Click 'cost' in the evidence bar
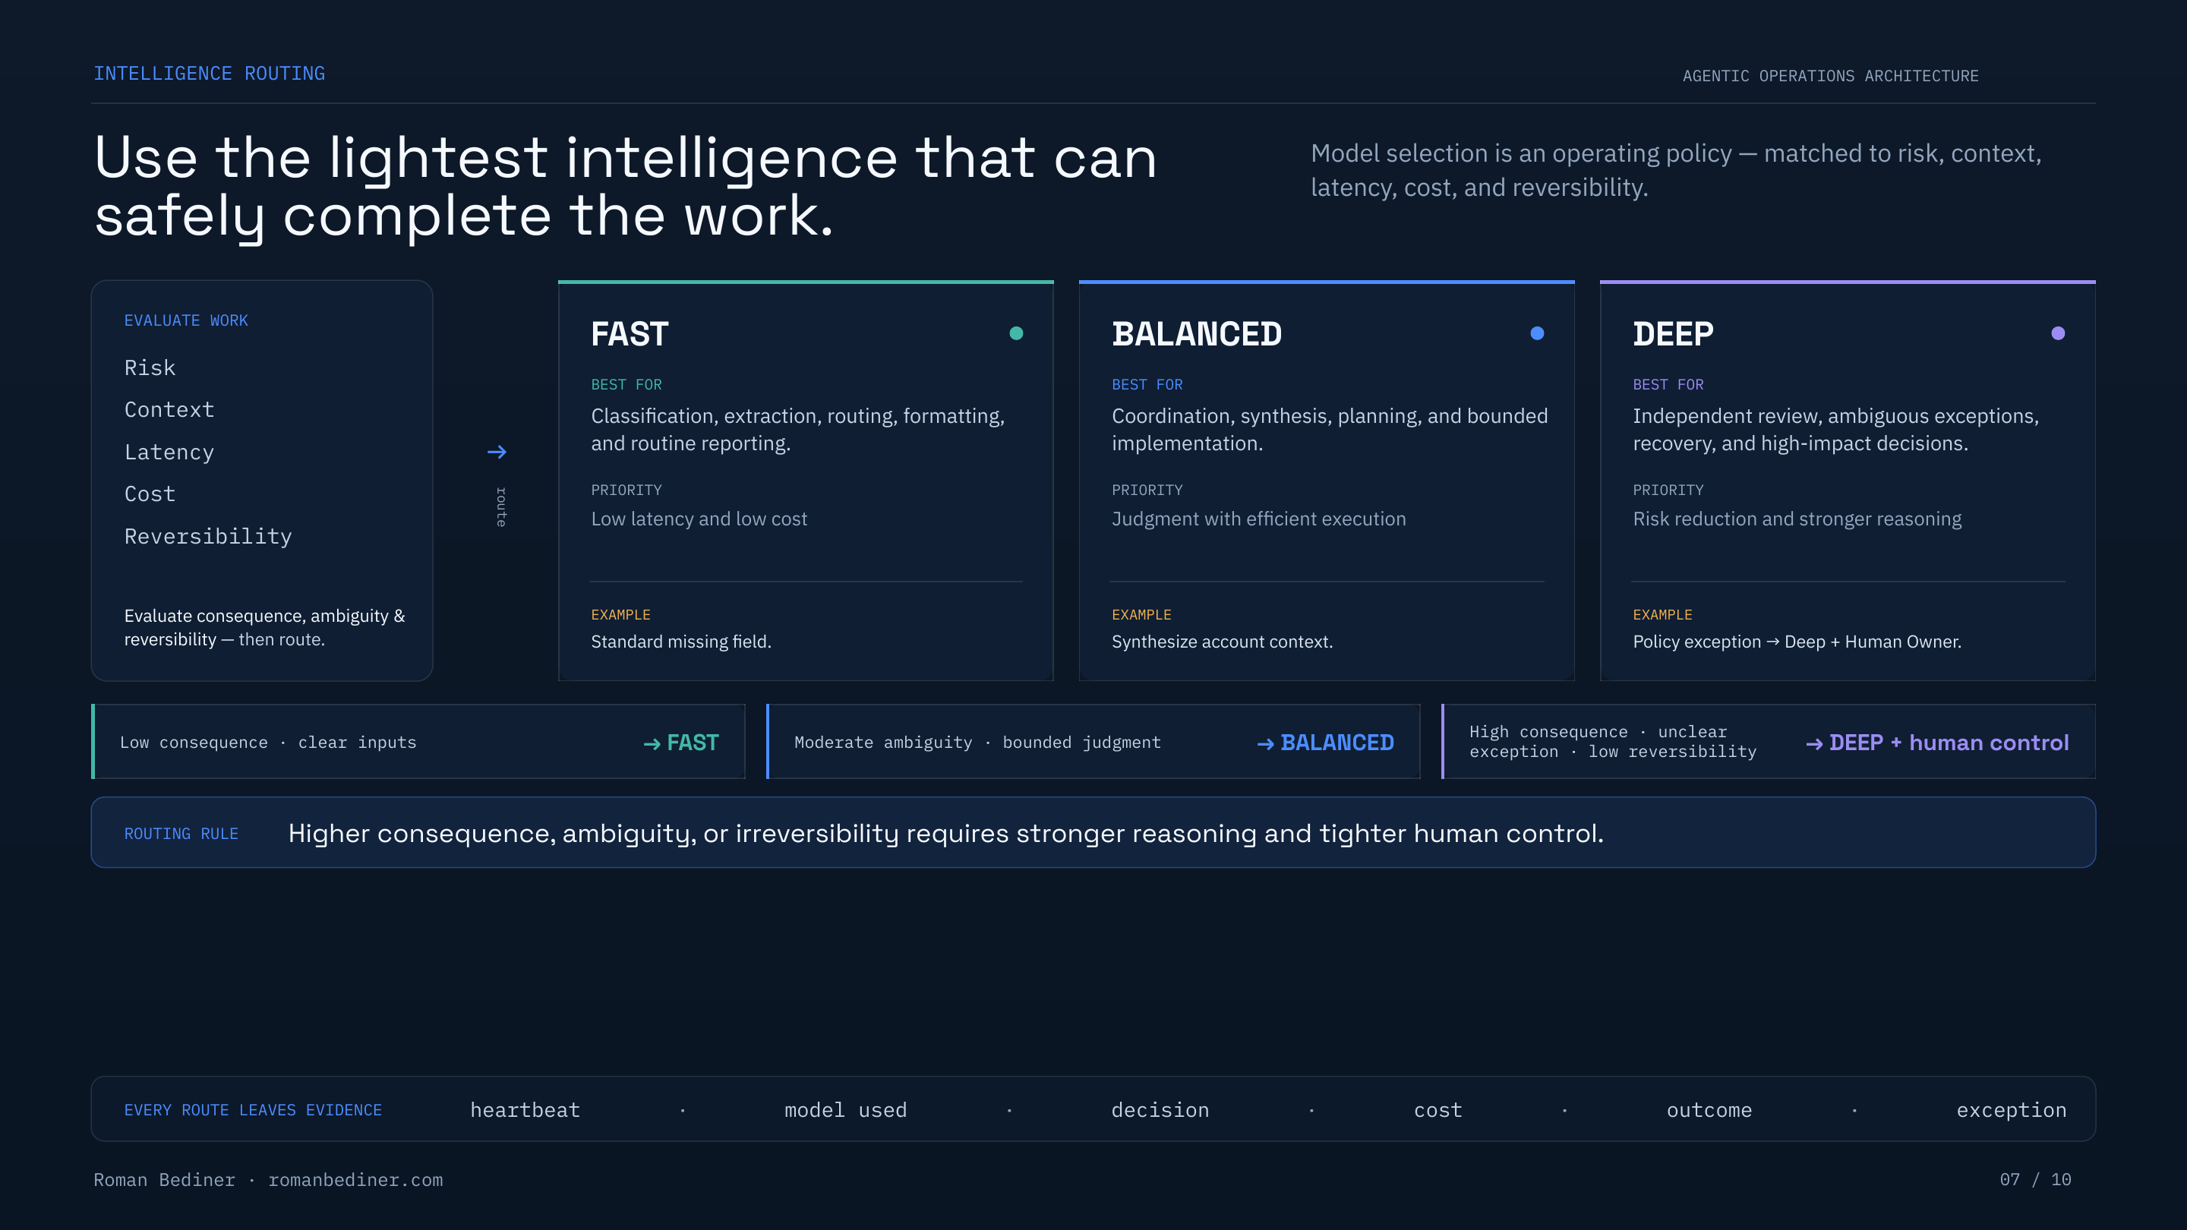Screen dimensions: 2187x1230 point(1437,1110)
